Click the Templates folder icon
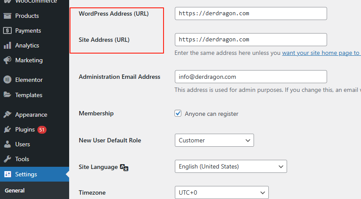Screen dimensions: 361x199 click(x=7, y=95)
